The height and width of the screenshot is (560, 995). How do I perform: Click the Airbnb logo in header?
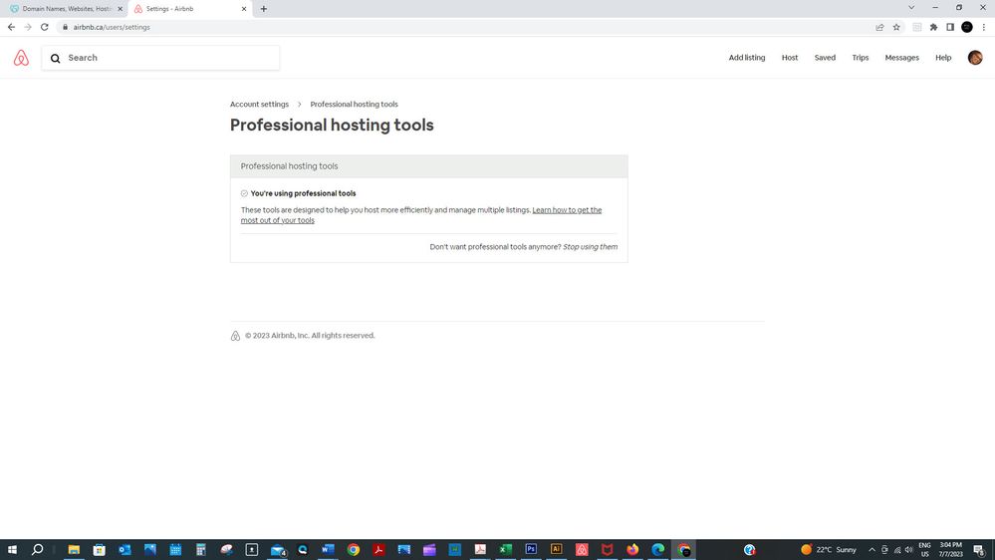(x=21, y=58)
